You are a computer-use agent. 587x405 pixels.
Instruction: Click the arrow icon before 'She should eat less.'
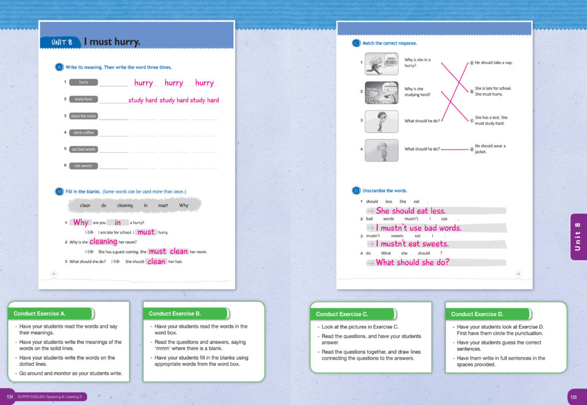click(370, 211)
